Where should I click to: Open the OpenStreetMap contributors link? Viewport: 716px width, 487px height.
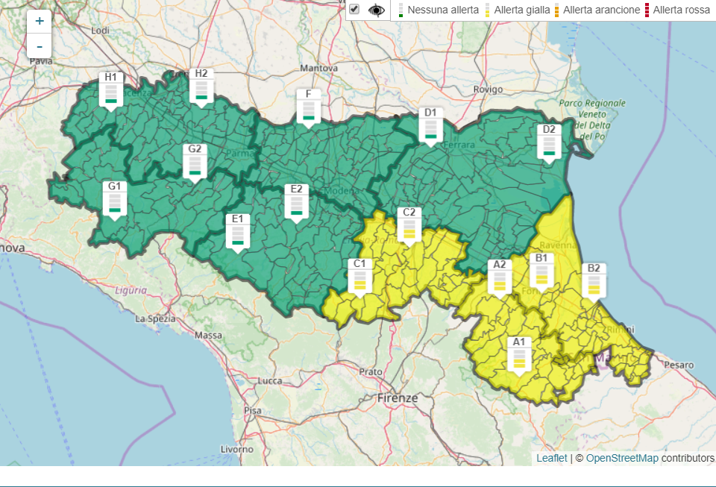click(621, 458)
